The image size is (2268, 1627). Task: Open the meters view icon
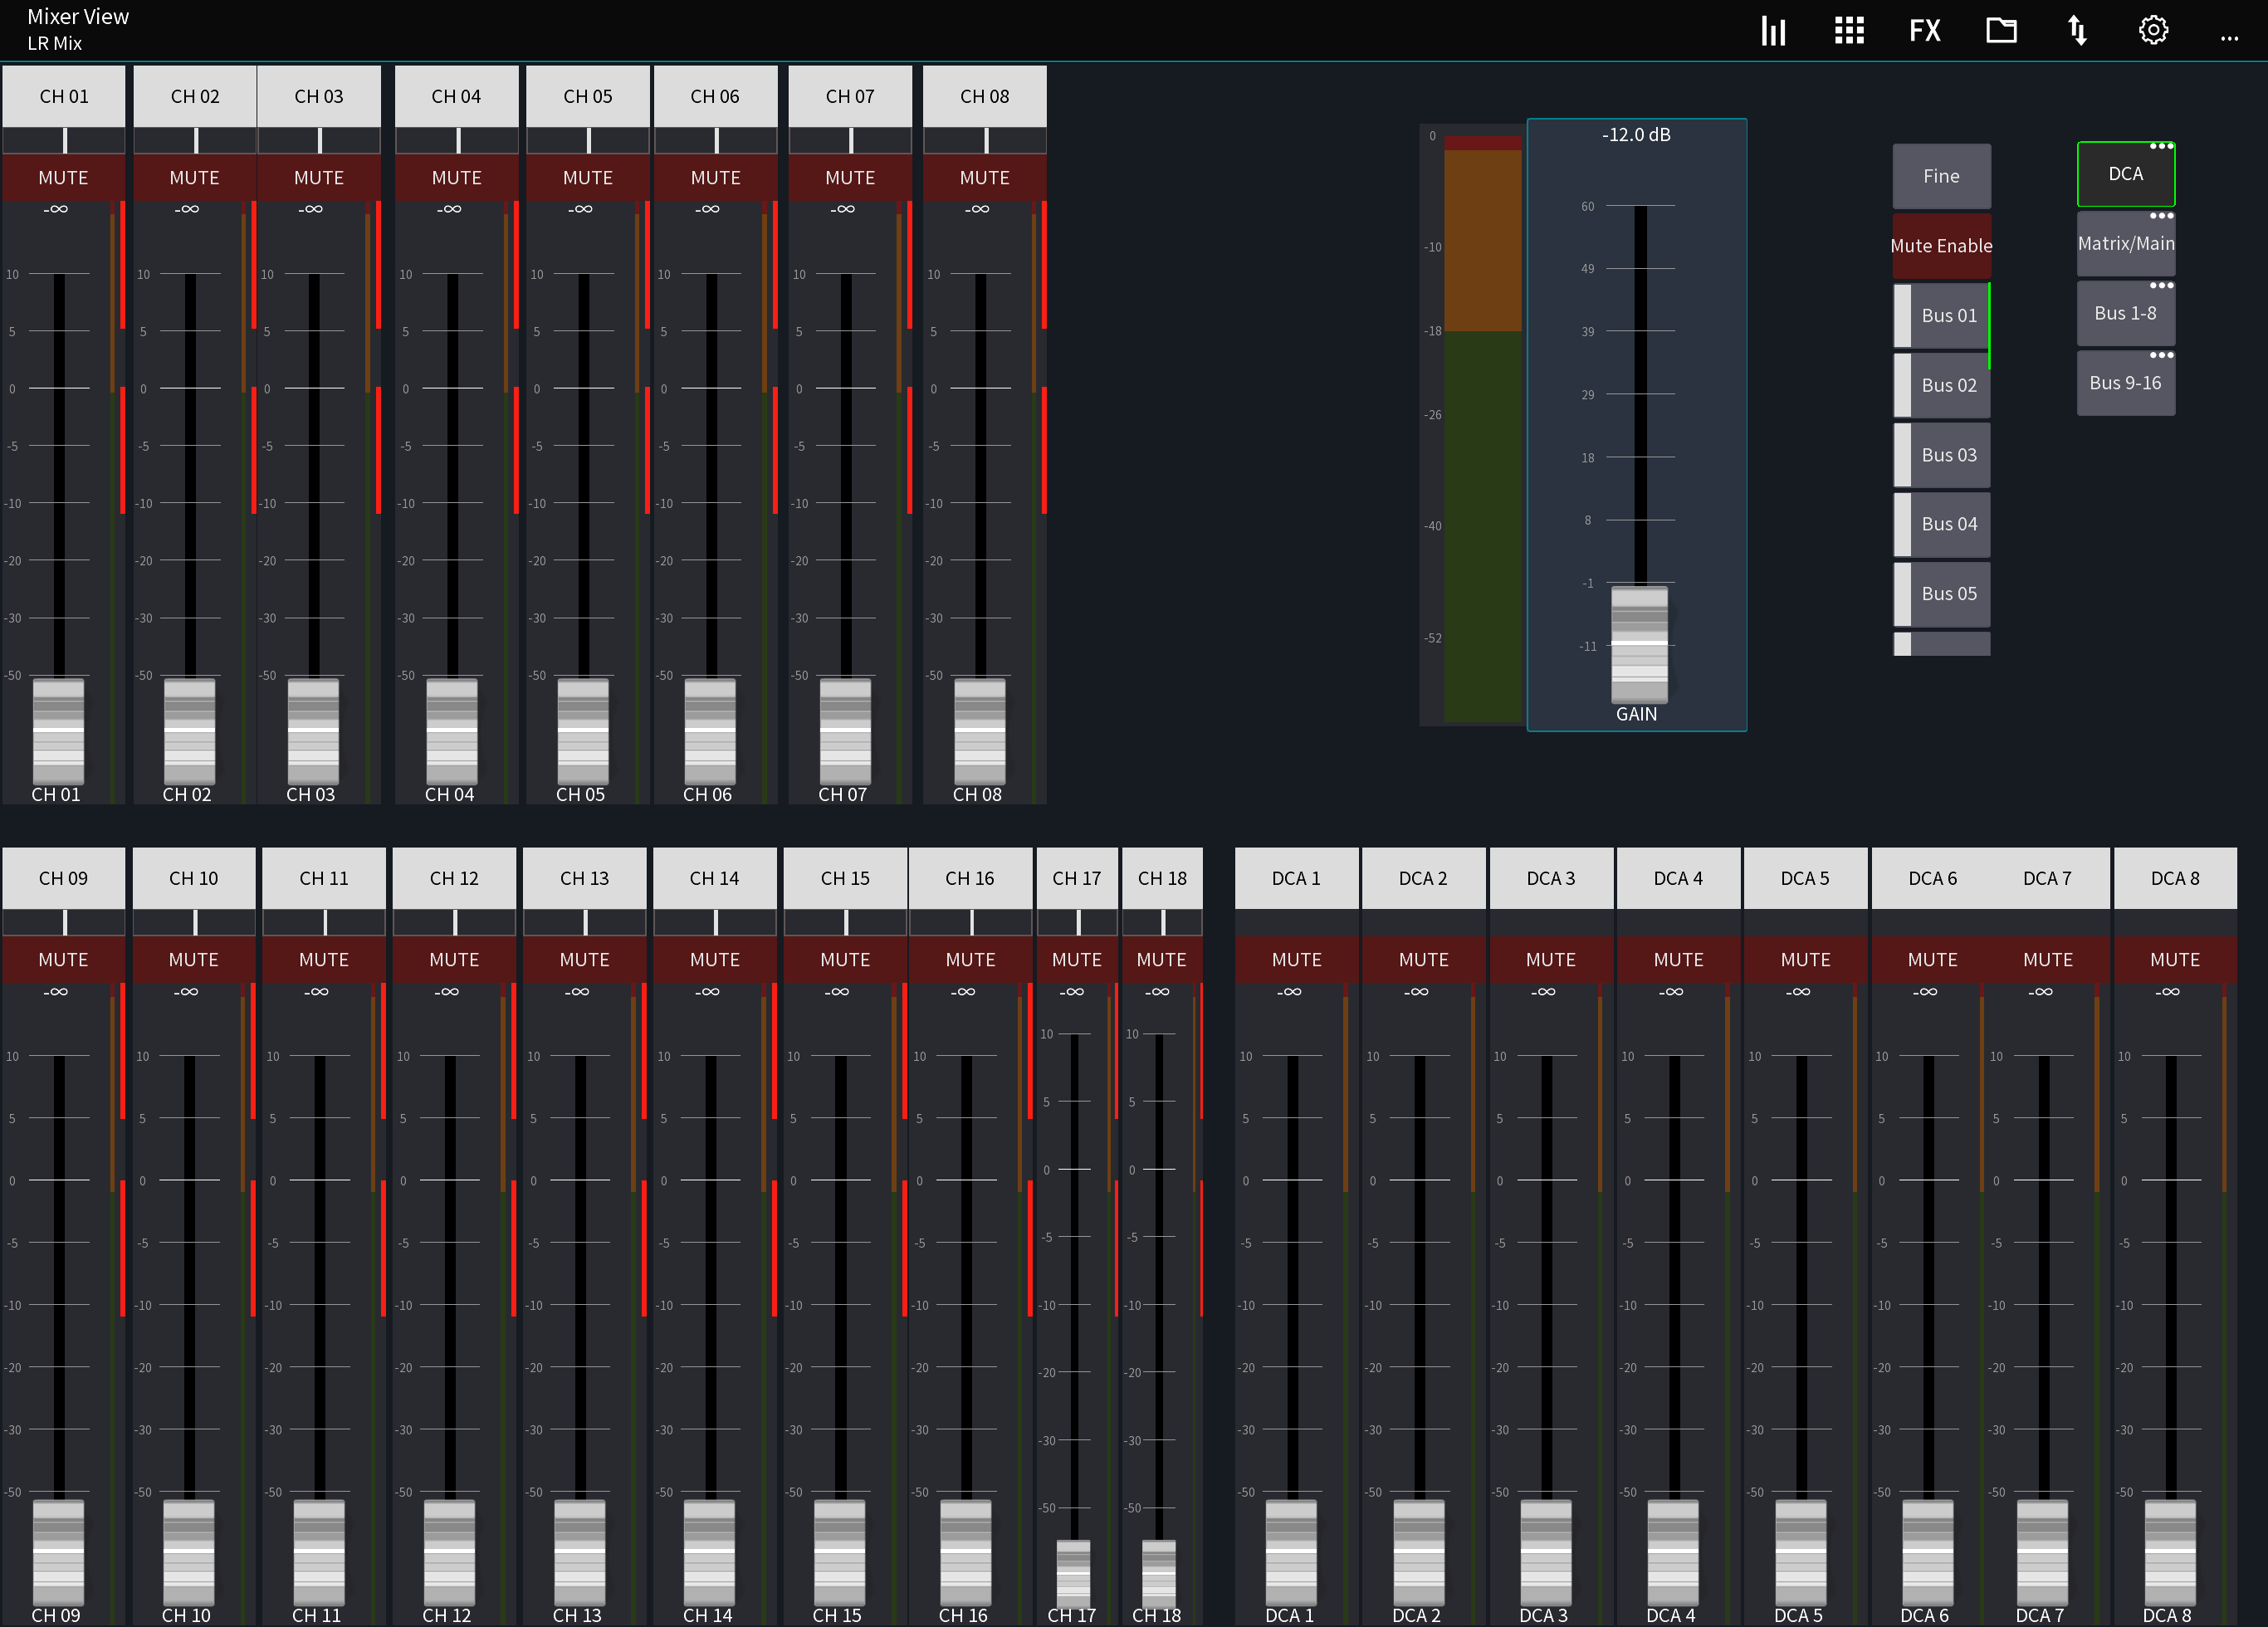coord(1772,30)
